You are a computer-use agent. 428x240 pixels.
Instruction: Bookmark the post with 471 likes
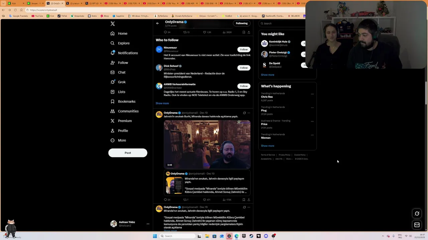click(244, 200)
